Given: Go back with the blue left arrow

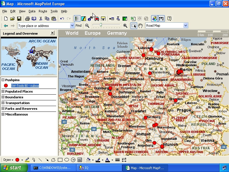Looking at the screenshot, I should [x=6, y=26].
